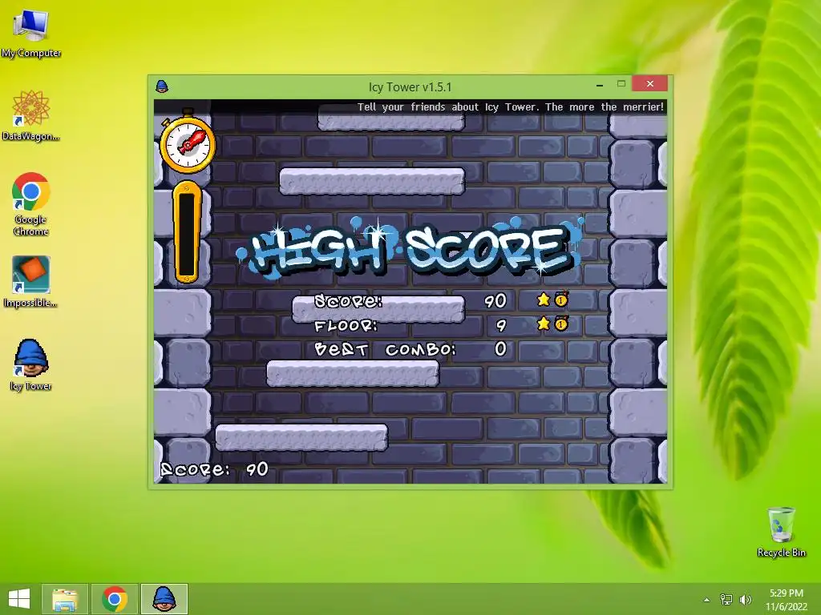Image resolution: width=821 pixels, height=615 pixels.
Task: Click the 'Best Combo:' label
Action: [x=386, y=349]
